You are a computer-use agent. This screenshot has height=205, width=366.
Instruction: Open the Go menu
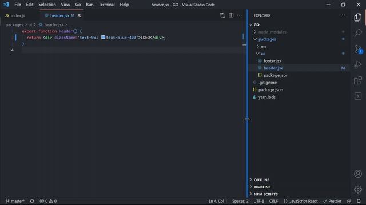(78, 5)
